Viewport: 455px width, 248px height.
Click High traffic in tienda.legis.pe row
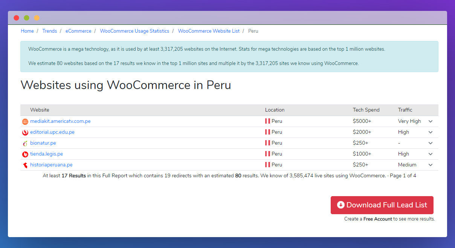click(403, 154)
